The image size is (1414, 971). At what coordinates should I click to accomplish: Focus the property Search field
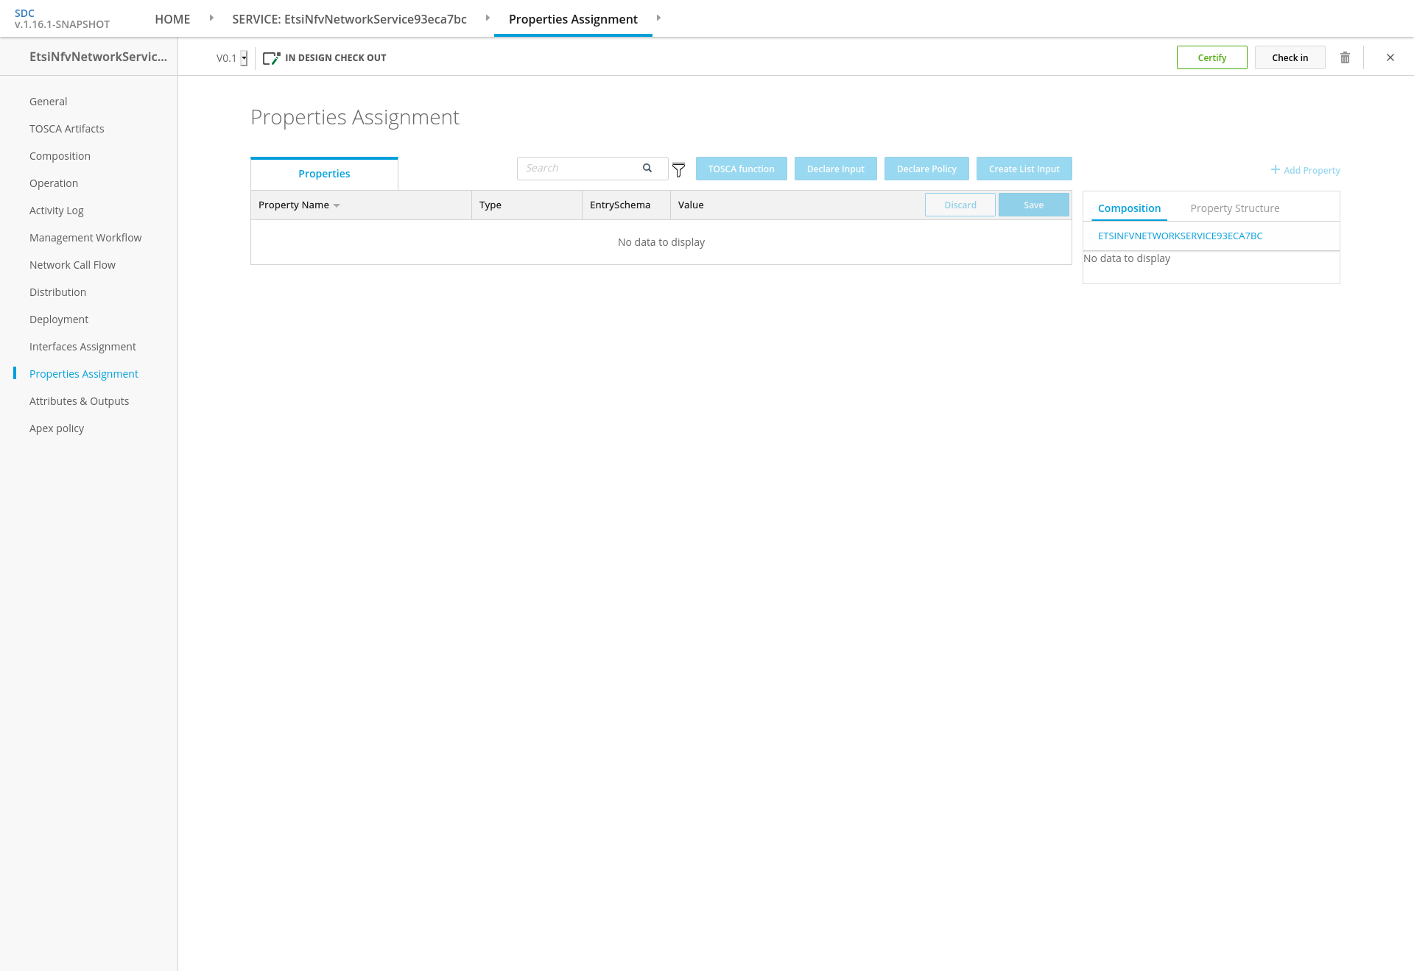pyautogui.click(x=578, y=168)
